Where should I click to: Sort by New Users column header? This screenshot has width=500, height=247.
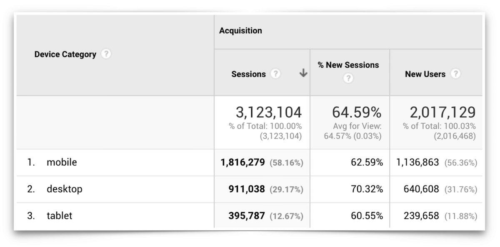coord(425,74)
